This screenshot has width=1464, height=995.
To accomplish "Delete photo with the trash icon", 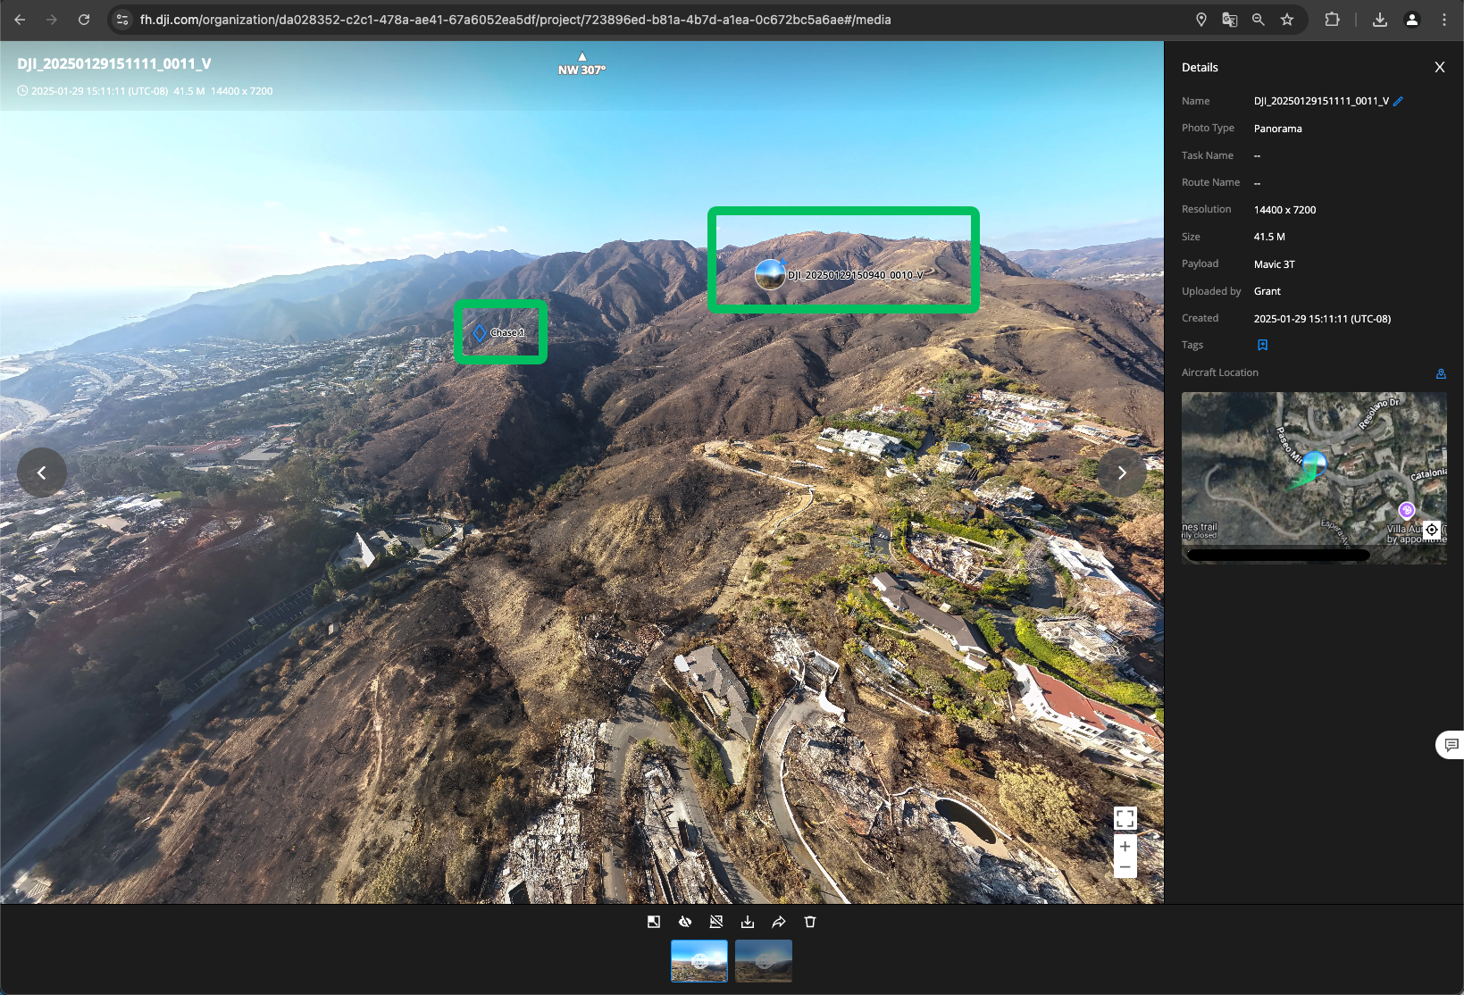I will pos(810,922).
